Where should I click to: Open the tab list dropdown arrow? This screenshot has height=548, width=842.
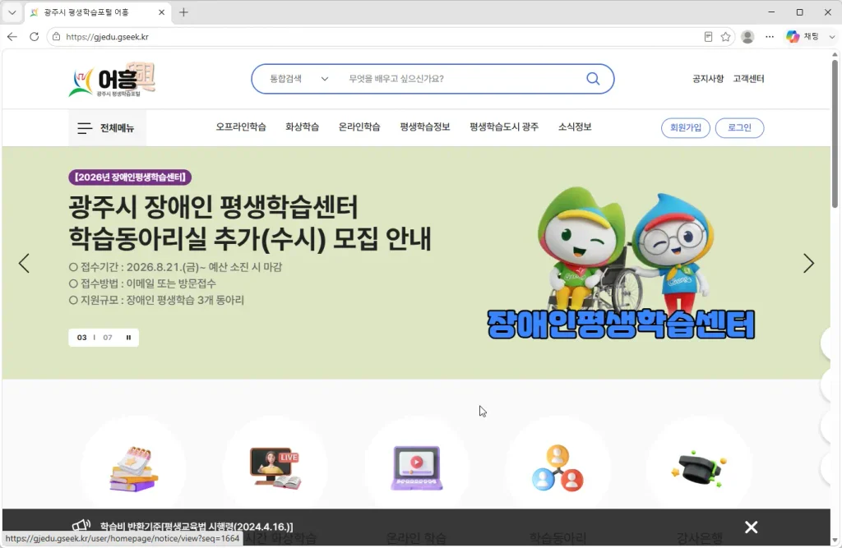[12, 12]
